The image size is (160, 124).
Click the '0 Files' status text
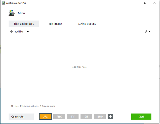point(15,106)
